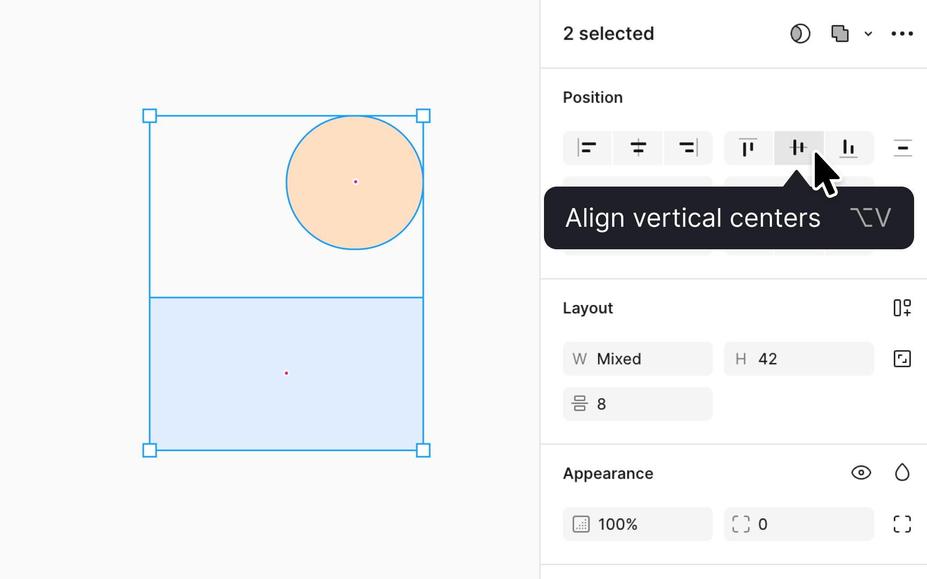Select the align bottom edges icon
Screen dimensions: 927x579
point(849,148)
